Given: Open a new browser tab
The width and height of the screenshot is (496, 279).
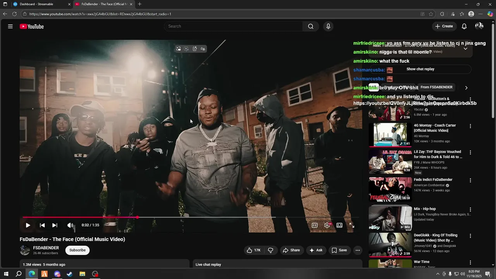Looking at the screenshot, I should tap(139, 4).
